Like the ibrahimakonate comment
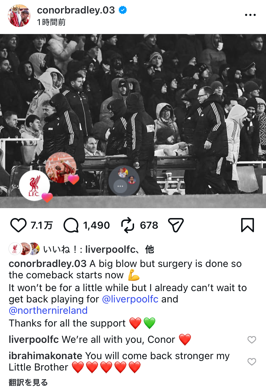Image resolution: width=266 pixels, height=390 pixels. tap(252, 362)
